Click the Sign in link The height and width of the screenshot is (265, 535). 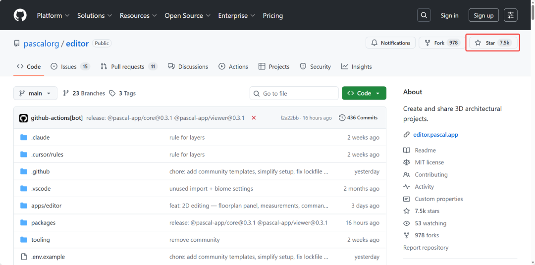(449, 15)
